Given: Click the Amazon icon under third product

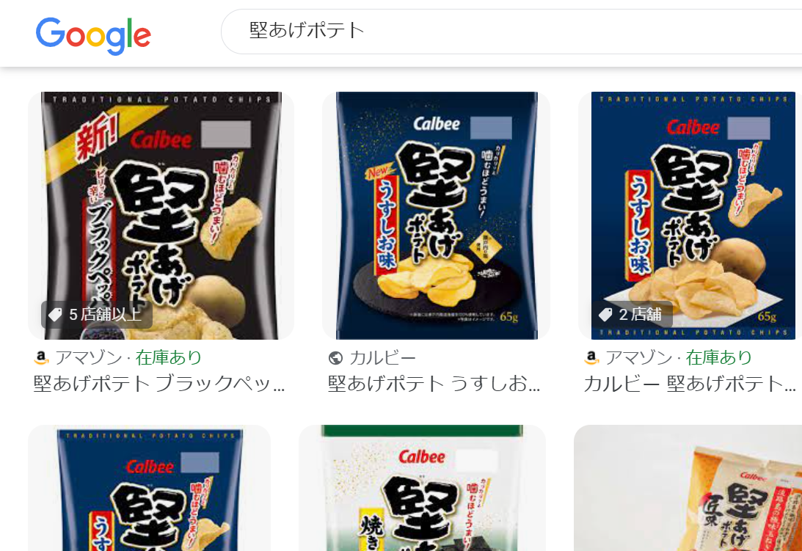Looking at the screenshot, I should pyautogui.click(x=591, y=357).
